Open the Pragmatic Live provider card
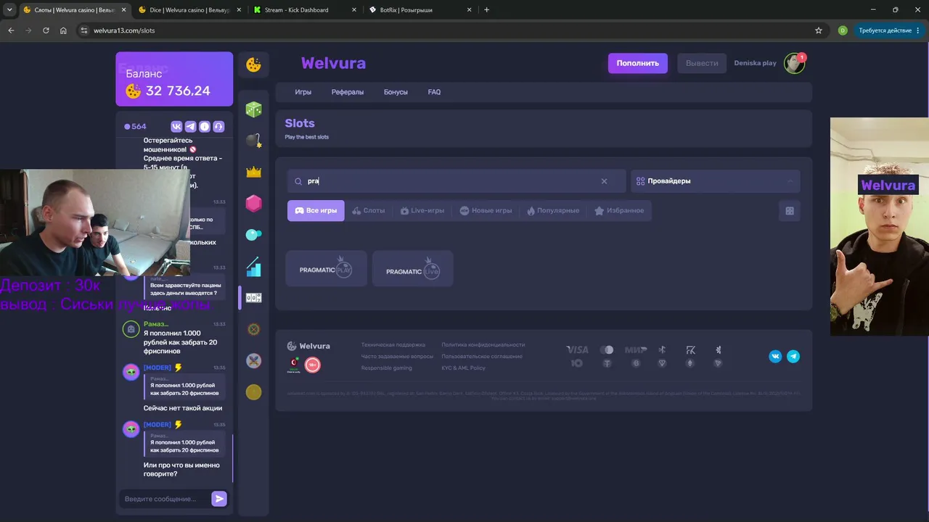The image size is (929, 522). coord(413,269)
